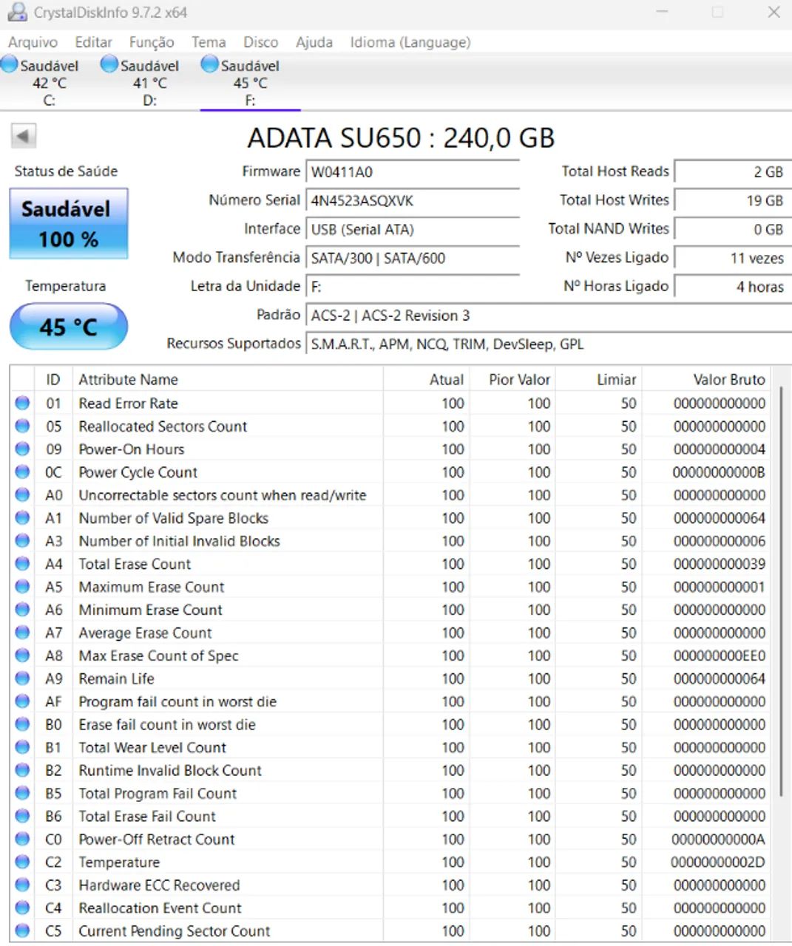This screenshot has height=946, width=792.
Task: Click the status orb for Valid Spare Blocks
Action: [x=22, y=517]
